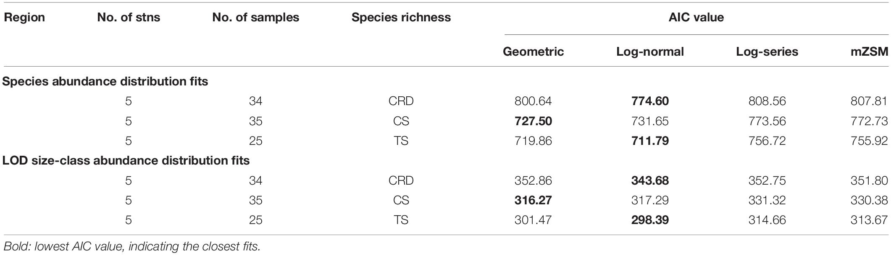The height and width of the screenshot is (255, 891).
Task: Select the bold value 774.60
Action: pos(650,101)
